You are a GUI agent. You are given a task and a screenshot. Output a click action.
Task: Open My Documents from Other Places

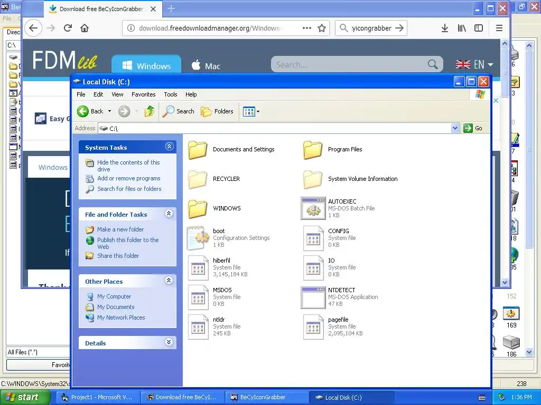[x=116, y=307]
